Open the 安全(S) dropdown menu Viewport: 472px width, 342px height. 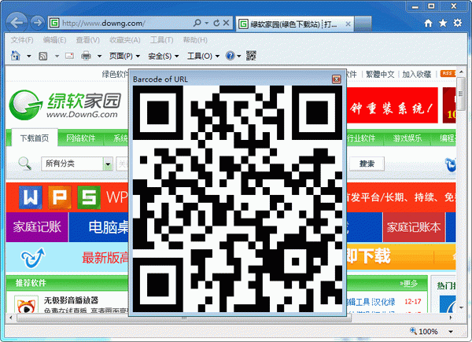pyautogui.click(x=164, y=56)
